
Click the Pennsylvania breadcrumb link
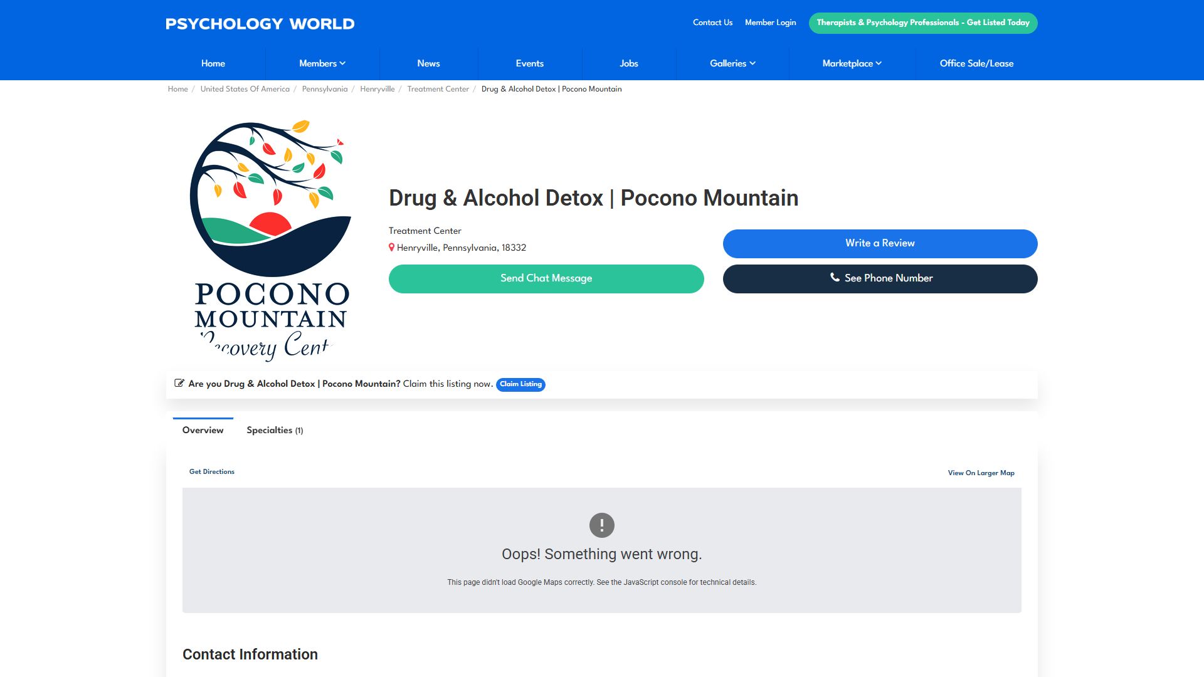[324, 89]
